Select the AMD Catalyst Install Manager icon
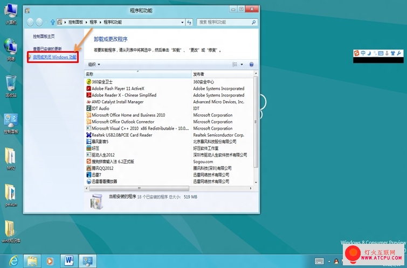The image size is (407, 268). point(89,102)
